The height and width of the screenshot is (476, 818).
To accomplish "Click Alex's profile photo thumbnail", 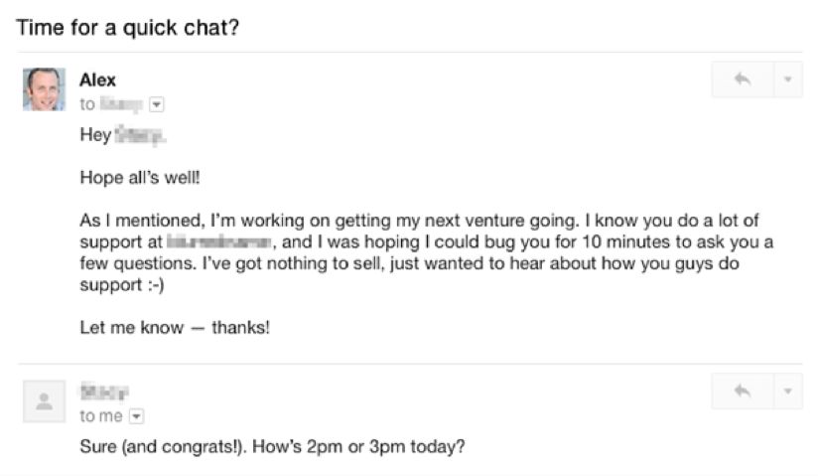I will (44, 89).
